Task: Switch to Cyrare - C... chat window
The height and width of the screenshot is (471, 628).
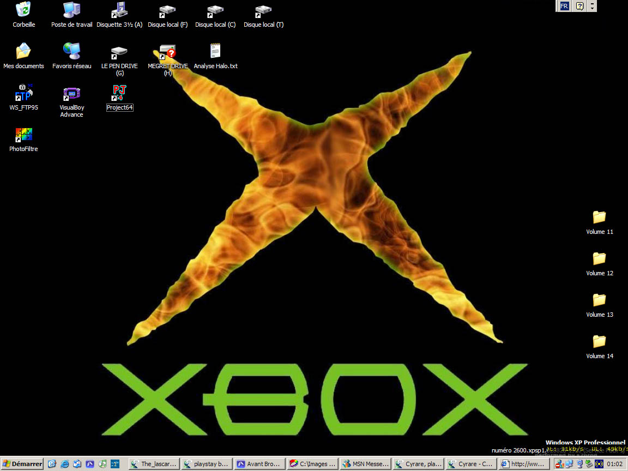Action: 471,464
